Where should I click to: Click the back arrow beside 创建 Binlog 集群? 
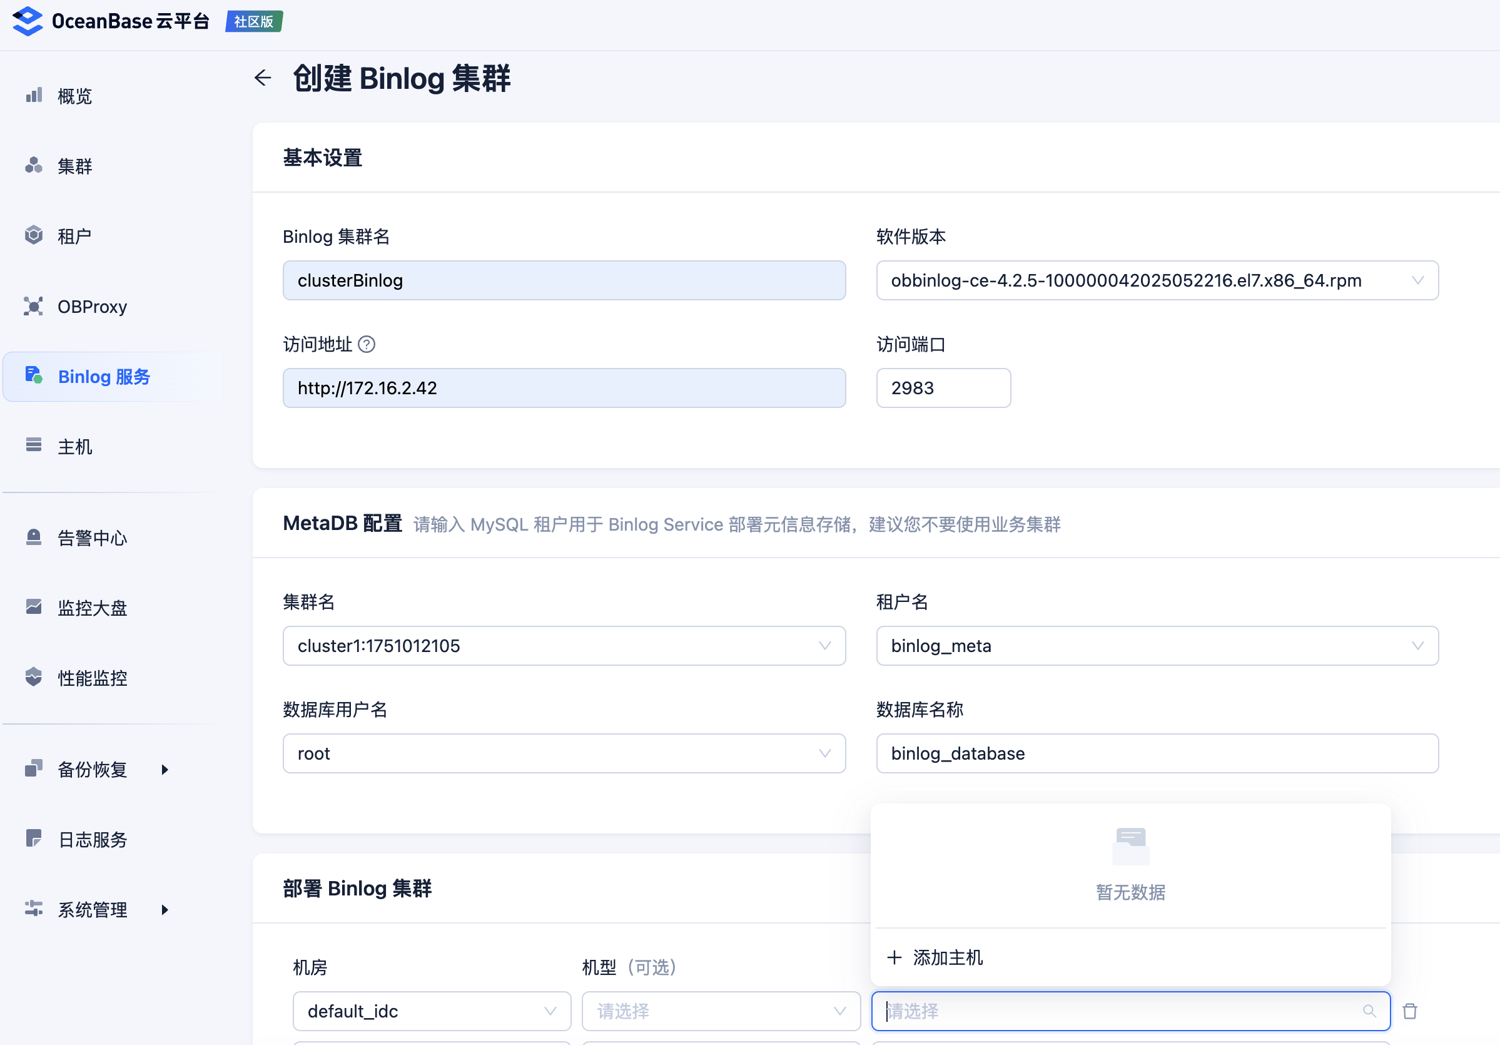pos(263,78)
